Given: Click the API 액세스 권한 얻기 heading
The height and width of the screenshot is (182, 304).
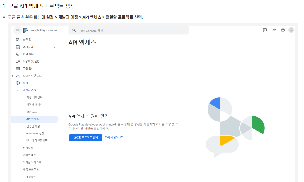Looking at the screenshot, I should pyautogui.click(x=88, y=116).
